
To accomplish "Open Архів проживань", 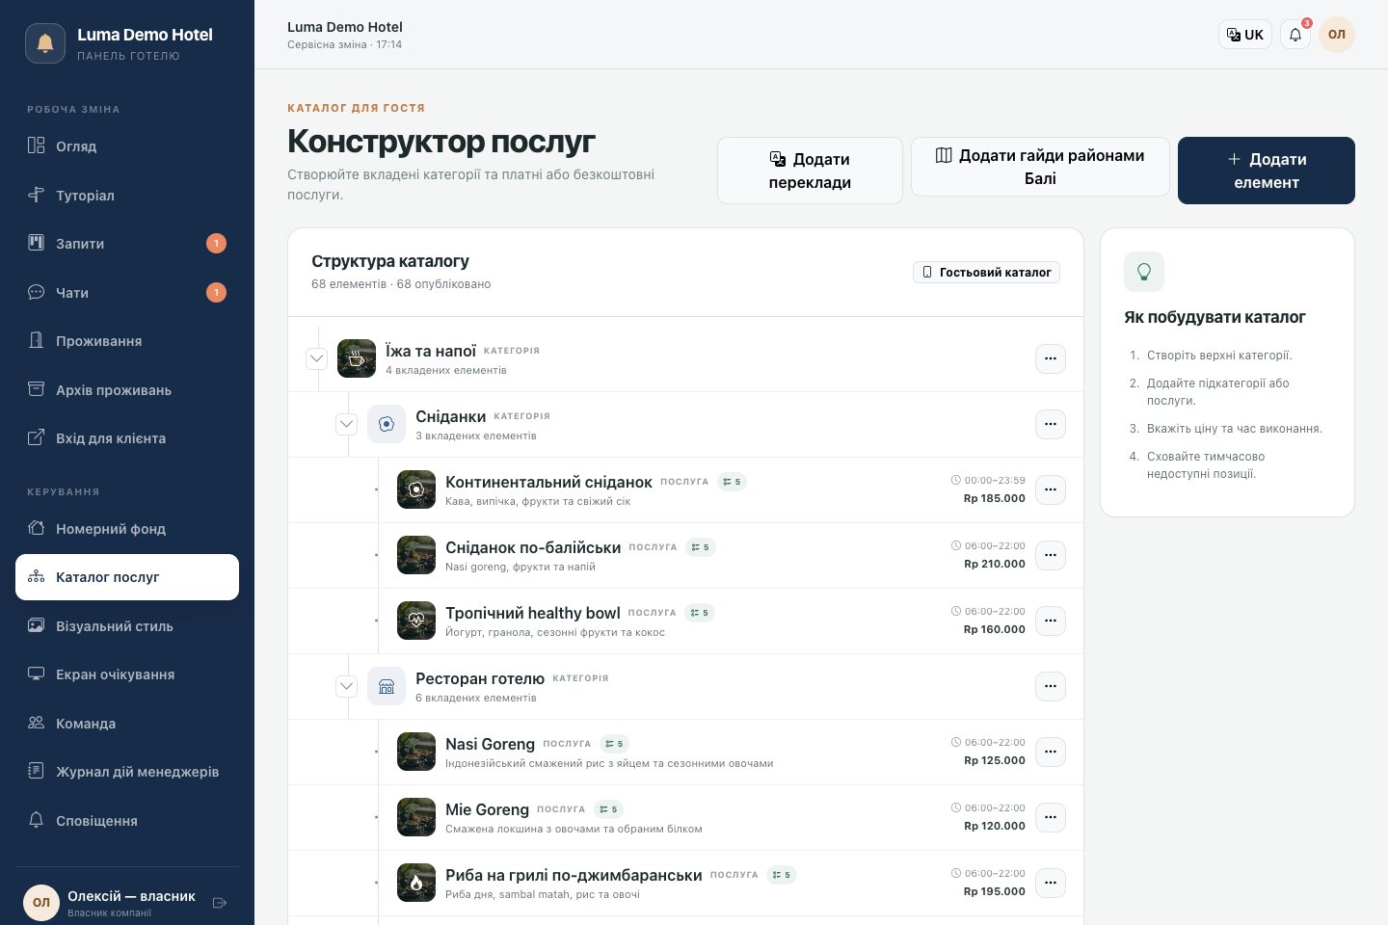I will coord(127,389).
